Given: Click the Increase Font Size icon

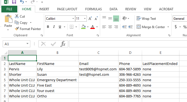Looking at the screenshot, I should [x=90, y=18].
